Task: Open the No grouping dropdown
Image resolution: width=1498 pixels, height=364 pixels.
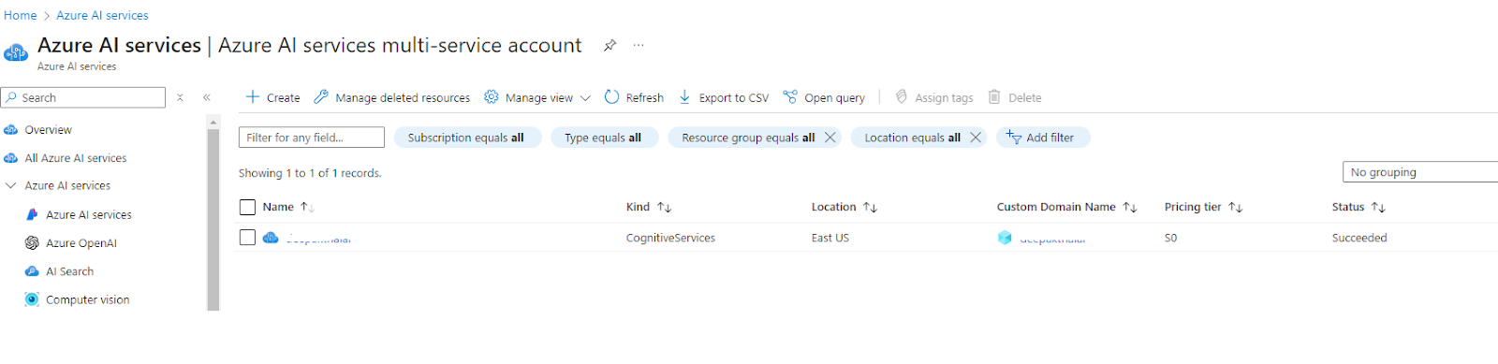Action: pos(1419,172)
